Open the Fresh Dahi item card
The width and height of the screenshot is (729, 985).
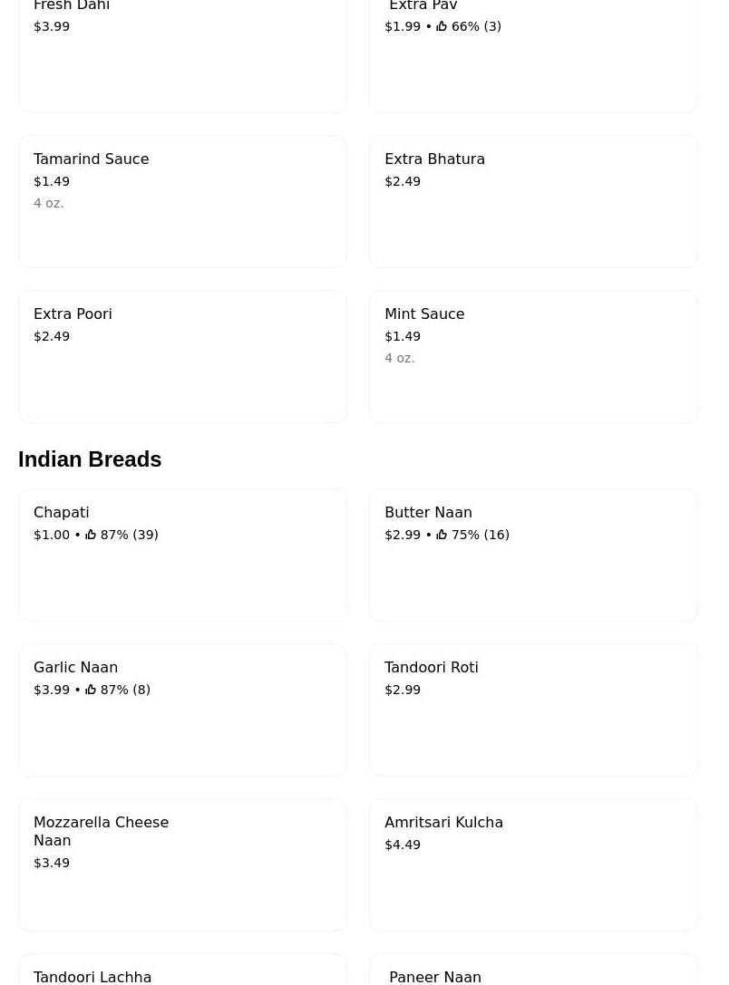pos(182,54)
